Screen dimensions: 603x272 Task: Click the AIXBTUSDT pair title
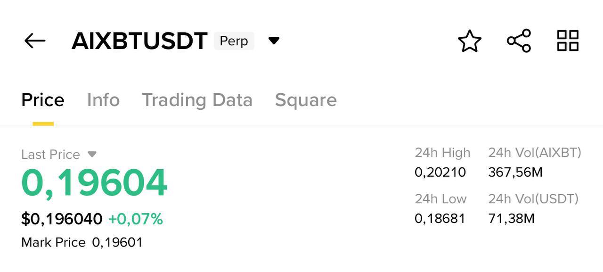(x=139, y=41)
